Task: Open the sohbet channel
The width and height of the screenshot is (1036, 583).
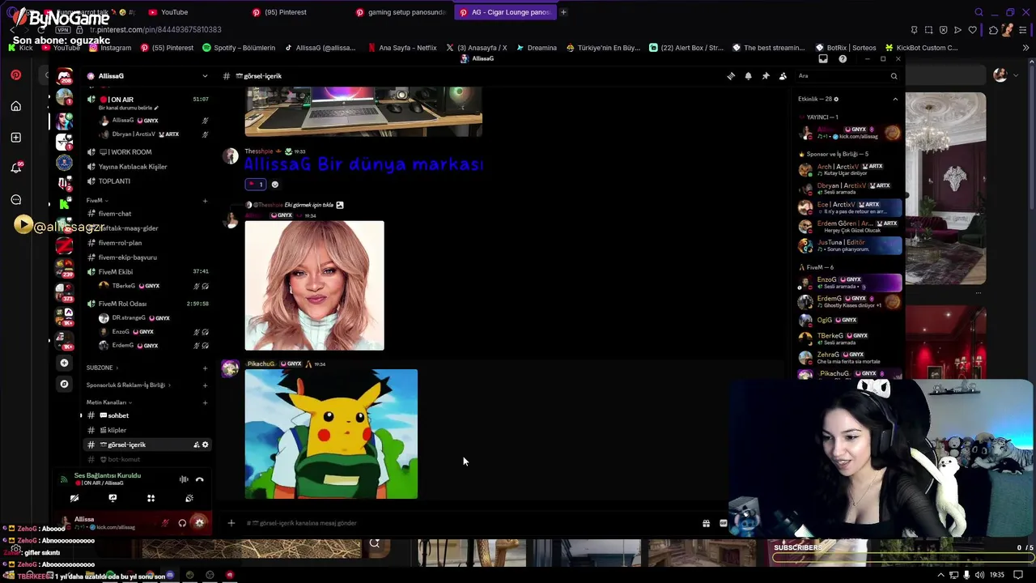Action: pyautogui.click(x=148, y=415)
